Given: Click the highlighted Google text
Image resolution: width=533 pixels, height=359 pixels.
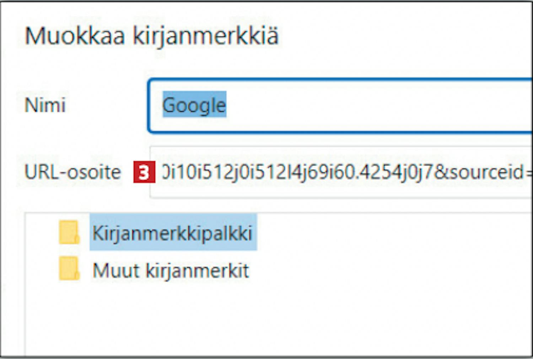Looking at the screenshot, I should click(x=194, y=105).
